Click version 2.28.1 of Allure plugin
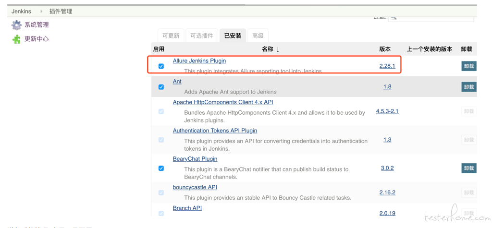This screenshot has height=228, width=492. coord(387,66)
